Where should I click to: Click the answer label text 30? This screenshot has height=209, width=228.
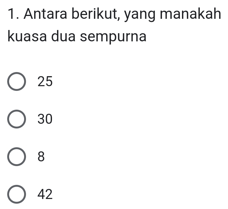(x=45, y=119)
